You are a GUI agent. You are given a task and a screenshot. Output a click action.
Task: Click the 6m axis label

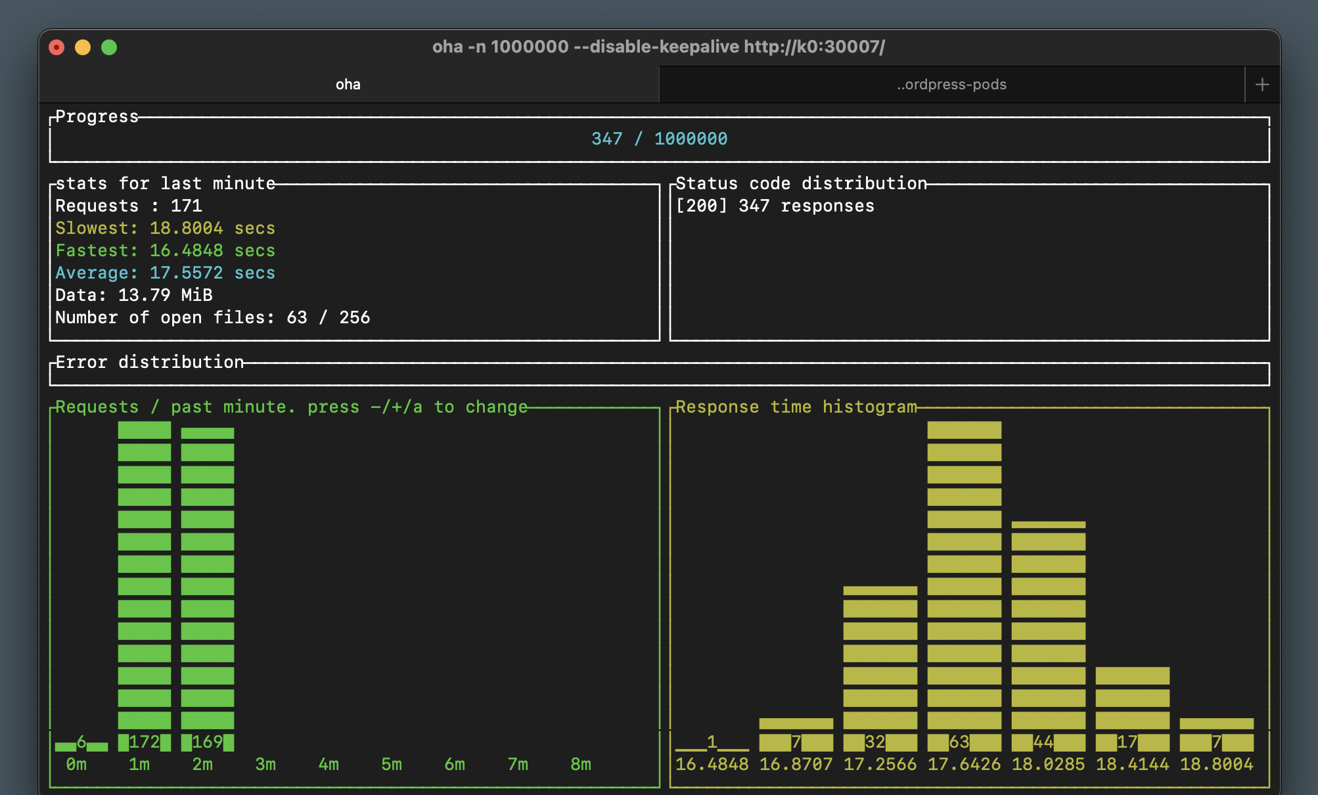pyautogui.click(x=455, y=764)
